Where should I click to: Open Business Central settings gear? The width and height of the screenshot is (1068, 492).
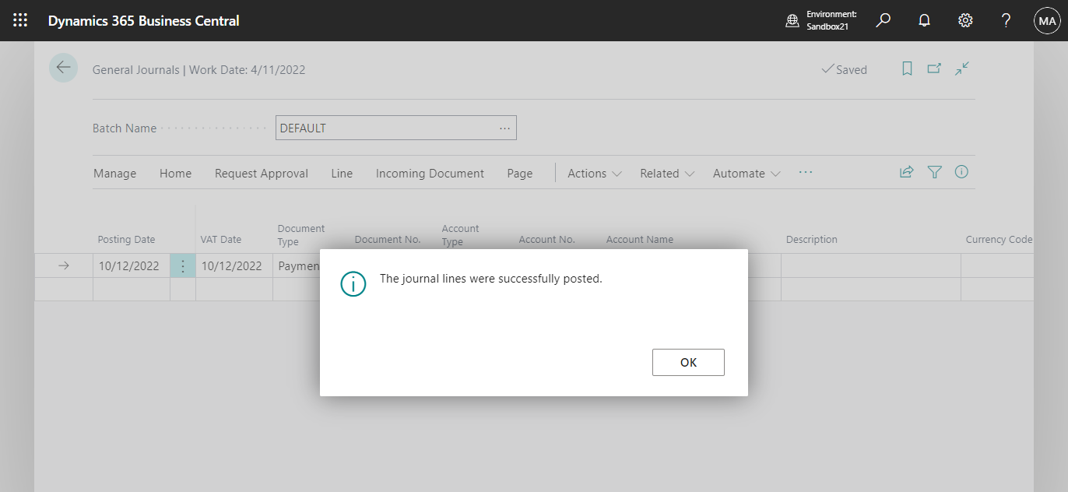[x=965, y=20]
